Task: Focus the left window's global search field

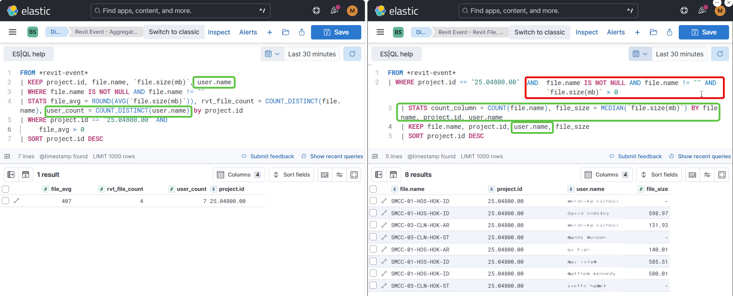Action: coord(181,11)
